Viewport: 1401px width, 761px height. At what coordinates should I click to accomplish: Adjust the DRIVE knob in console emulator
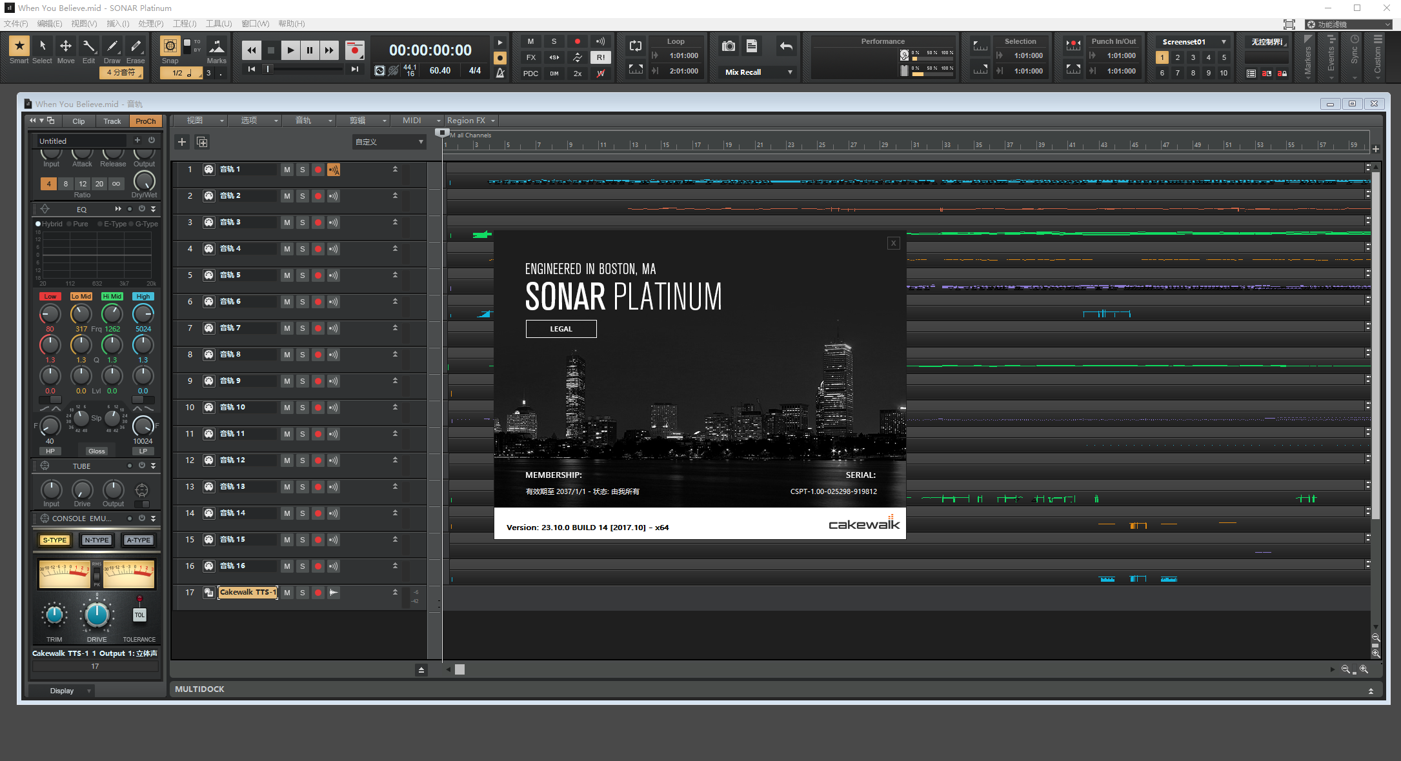pyautogui.click(x=97, y=615)
